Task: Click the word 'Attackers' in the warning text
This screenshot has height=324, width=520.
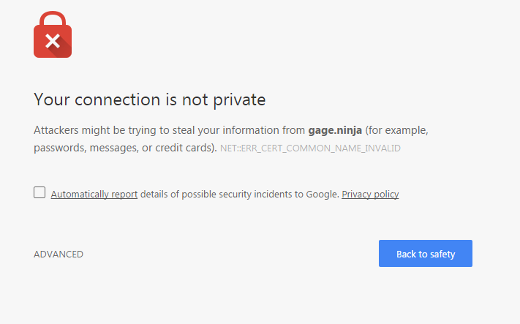Action: click(x=56, y=130)
